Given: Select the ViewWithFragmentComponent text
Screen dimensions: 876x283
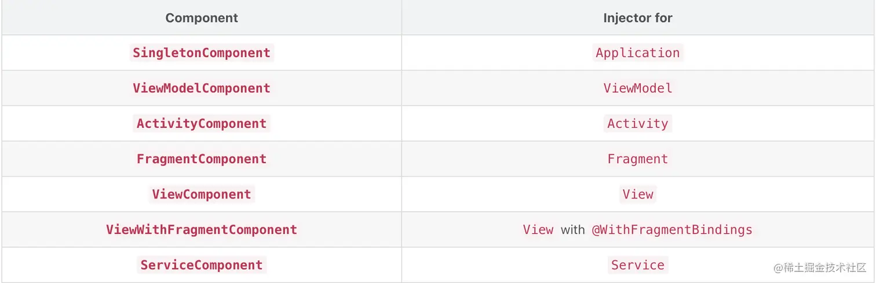Looking at the screenshot, I should coord(202,229).
